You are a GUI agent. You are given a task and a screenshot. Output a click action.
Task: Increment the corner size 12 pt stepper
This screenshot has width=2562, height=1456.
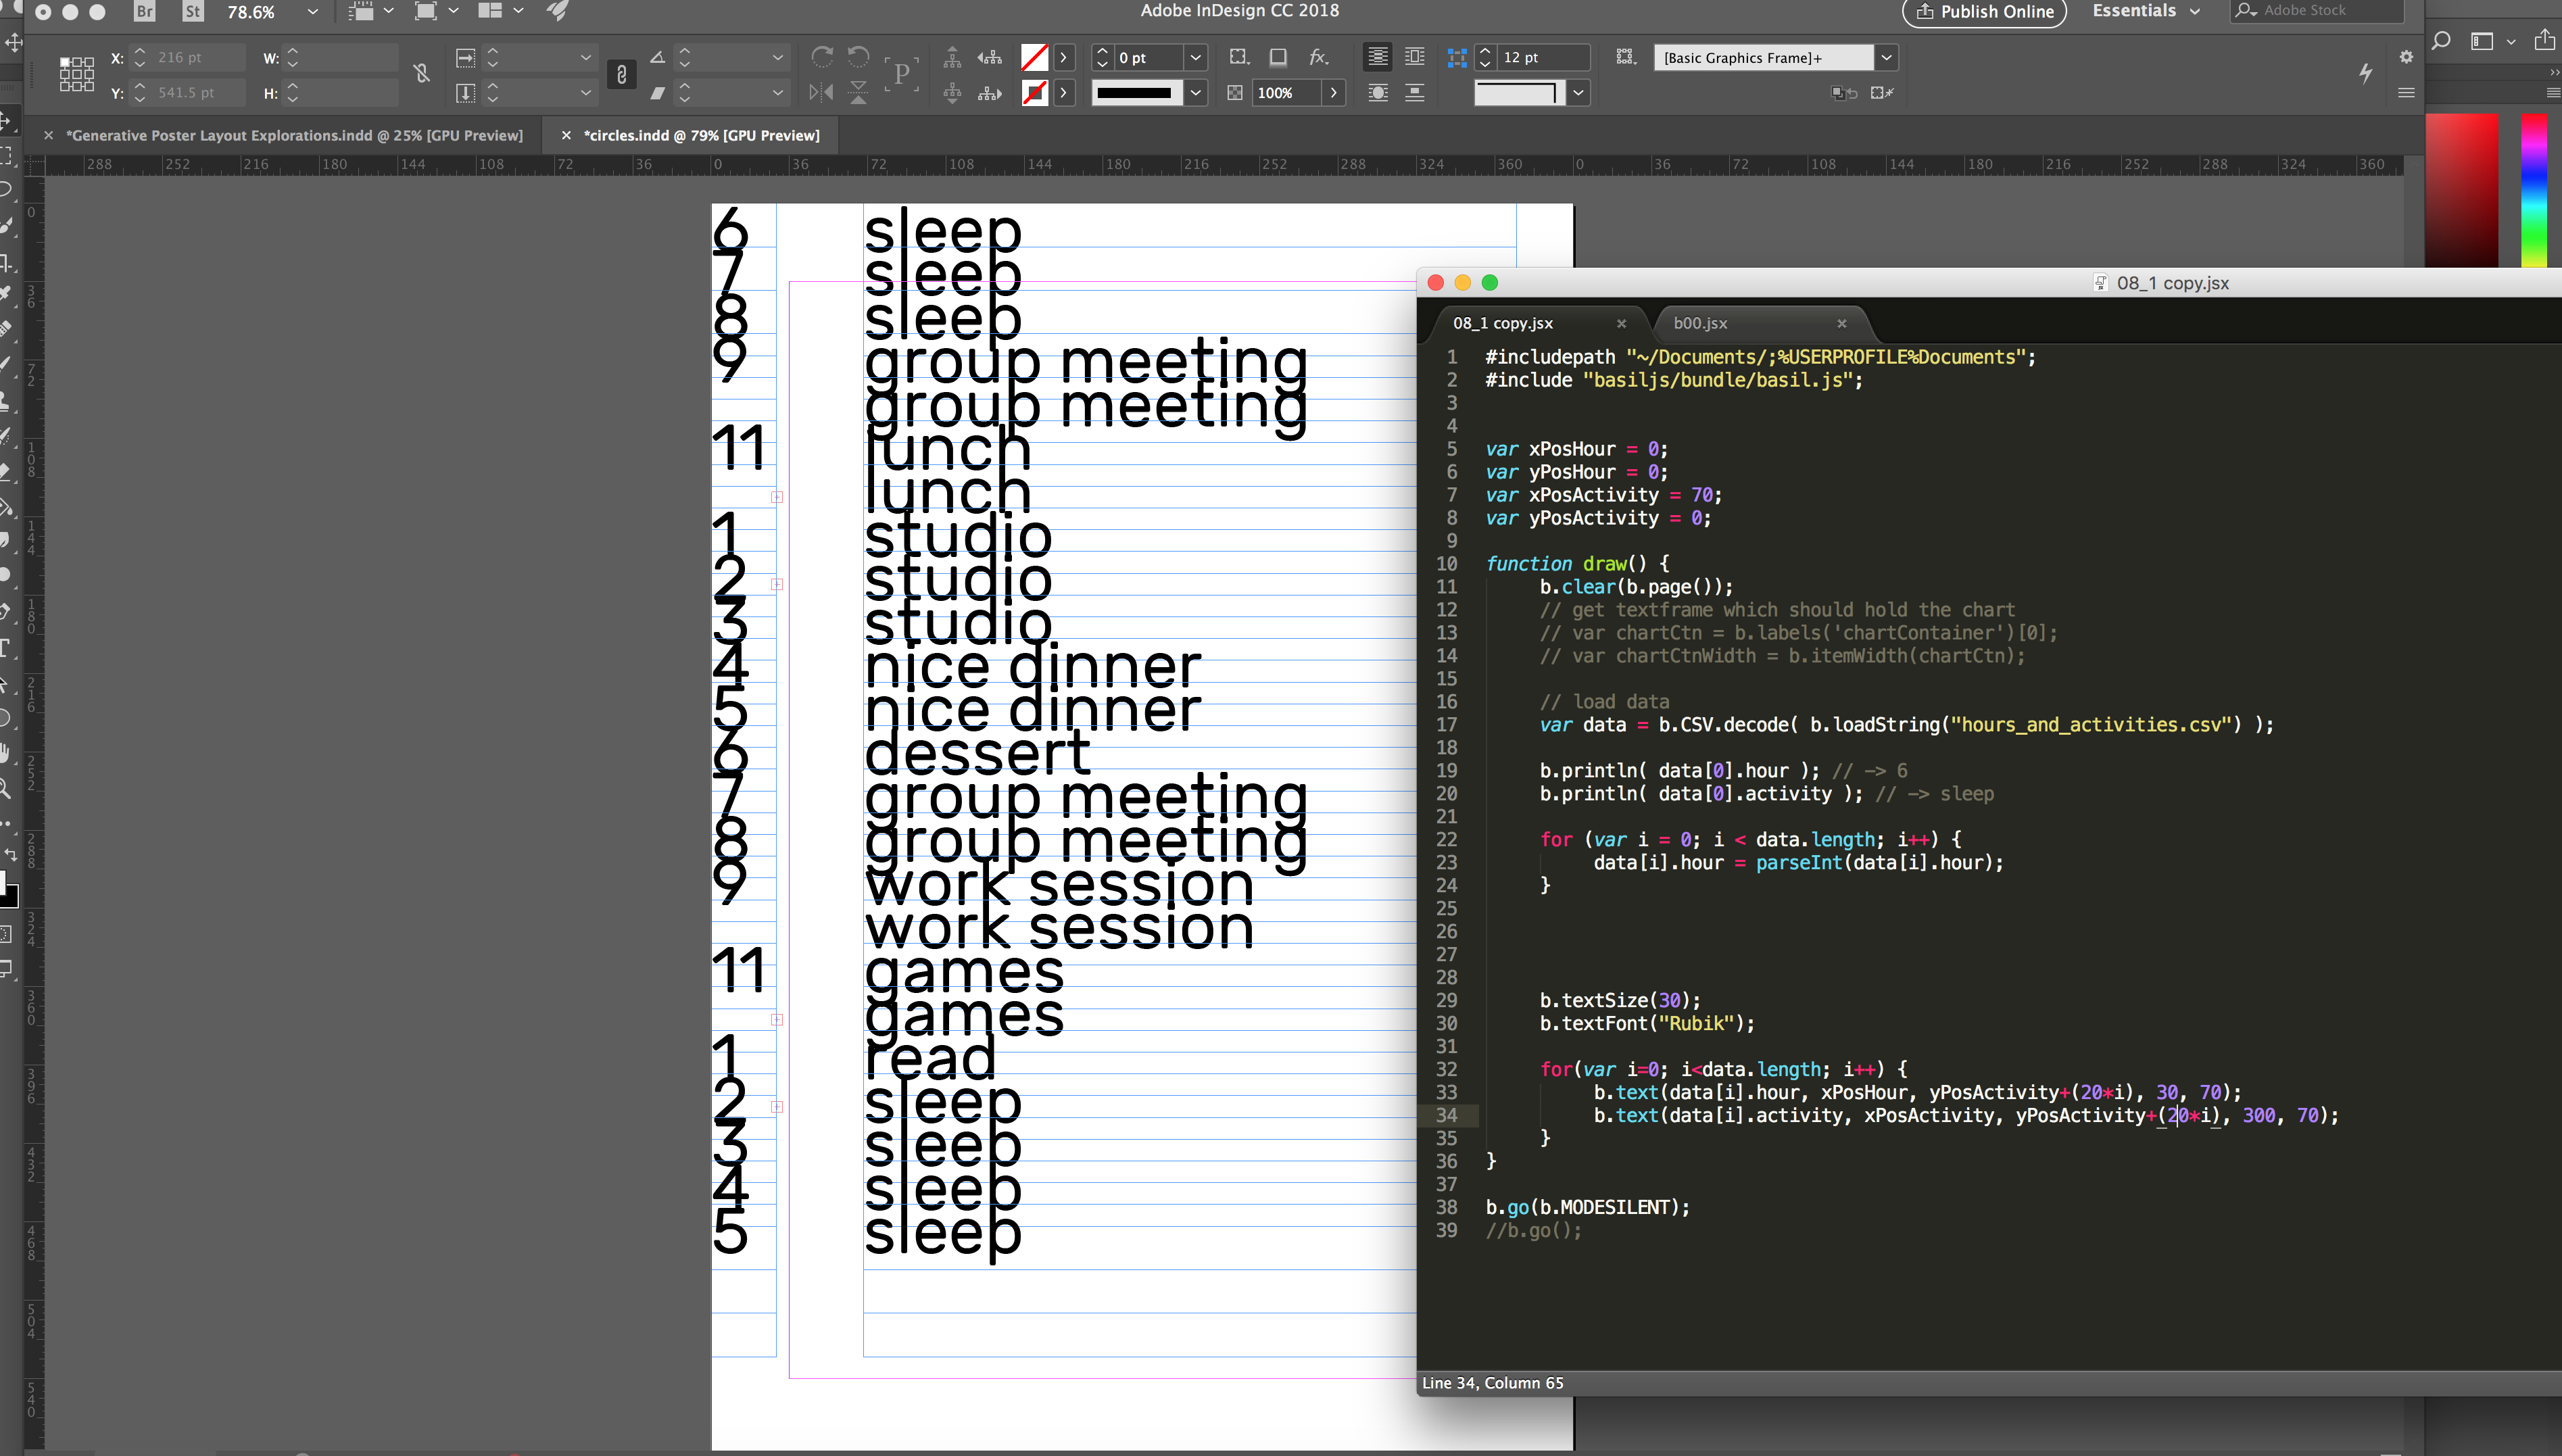(x=1485, y=51)
